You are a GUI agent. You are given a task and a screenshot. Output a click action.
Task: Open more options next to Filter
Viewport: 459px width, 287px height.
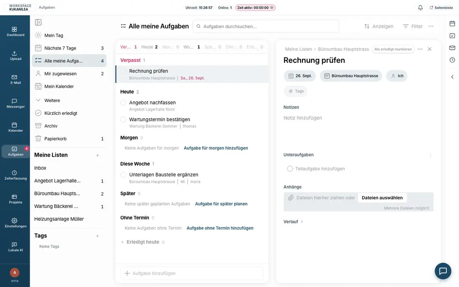click(x=431, y=26)
